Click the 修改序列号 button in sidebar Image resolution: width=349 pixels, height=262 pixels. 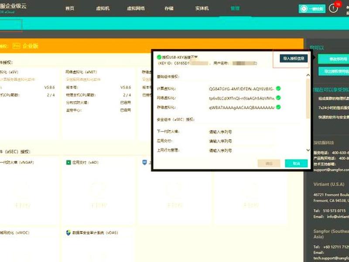click(334, 59)
